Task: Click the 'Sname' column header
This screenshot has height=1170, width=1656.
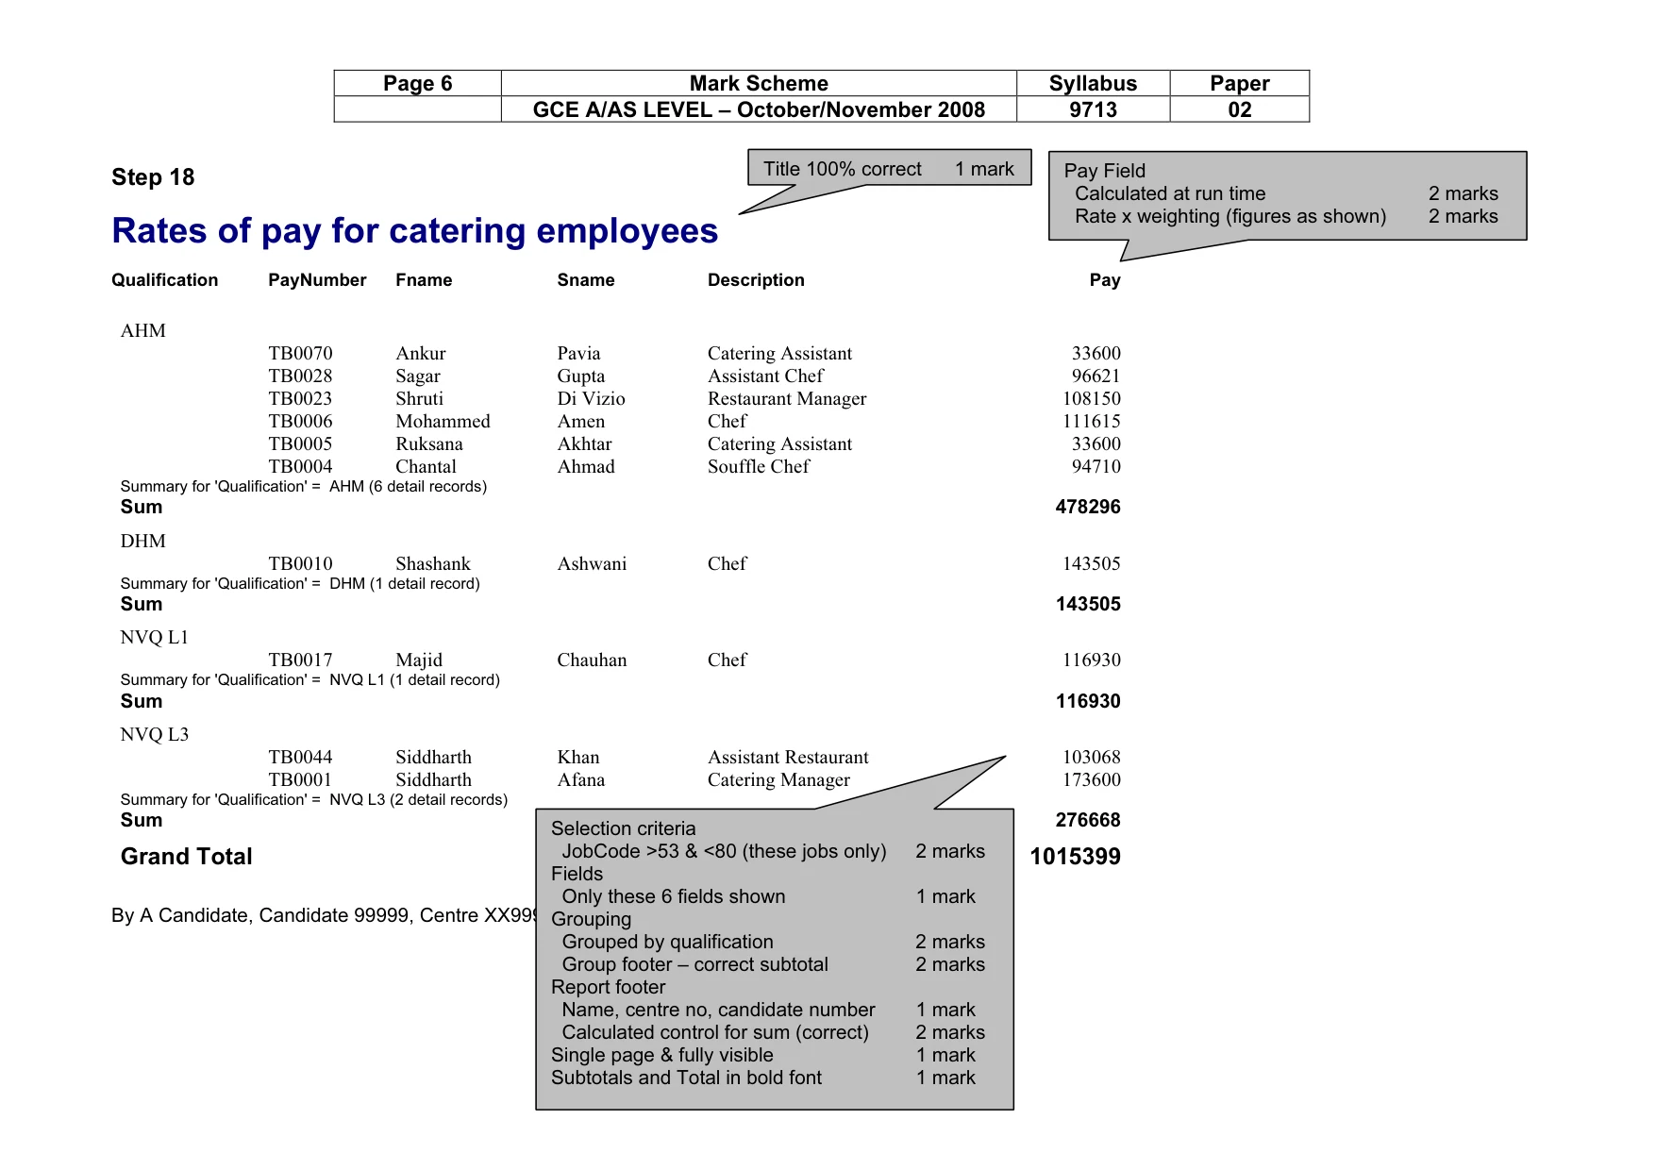Action: click(586, 280)
